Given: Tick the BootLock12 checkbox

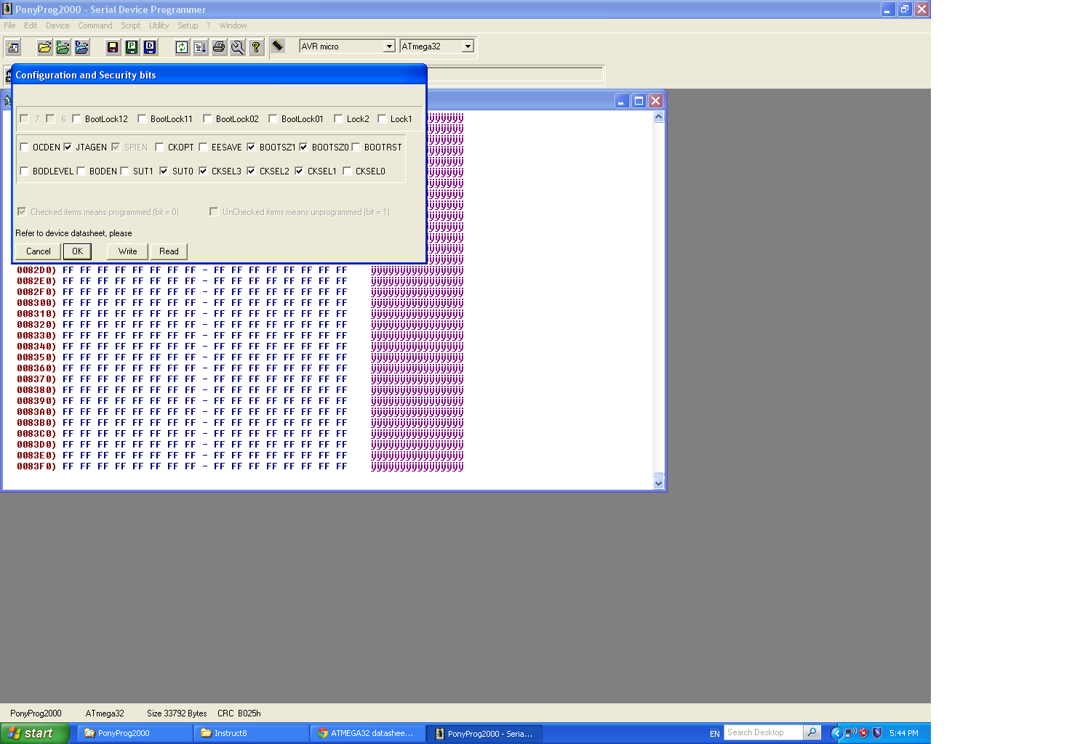Looking at the screenshot, I should (76, 118).
